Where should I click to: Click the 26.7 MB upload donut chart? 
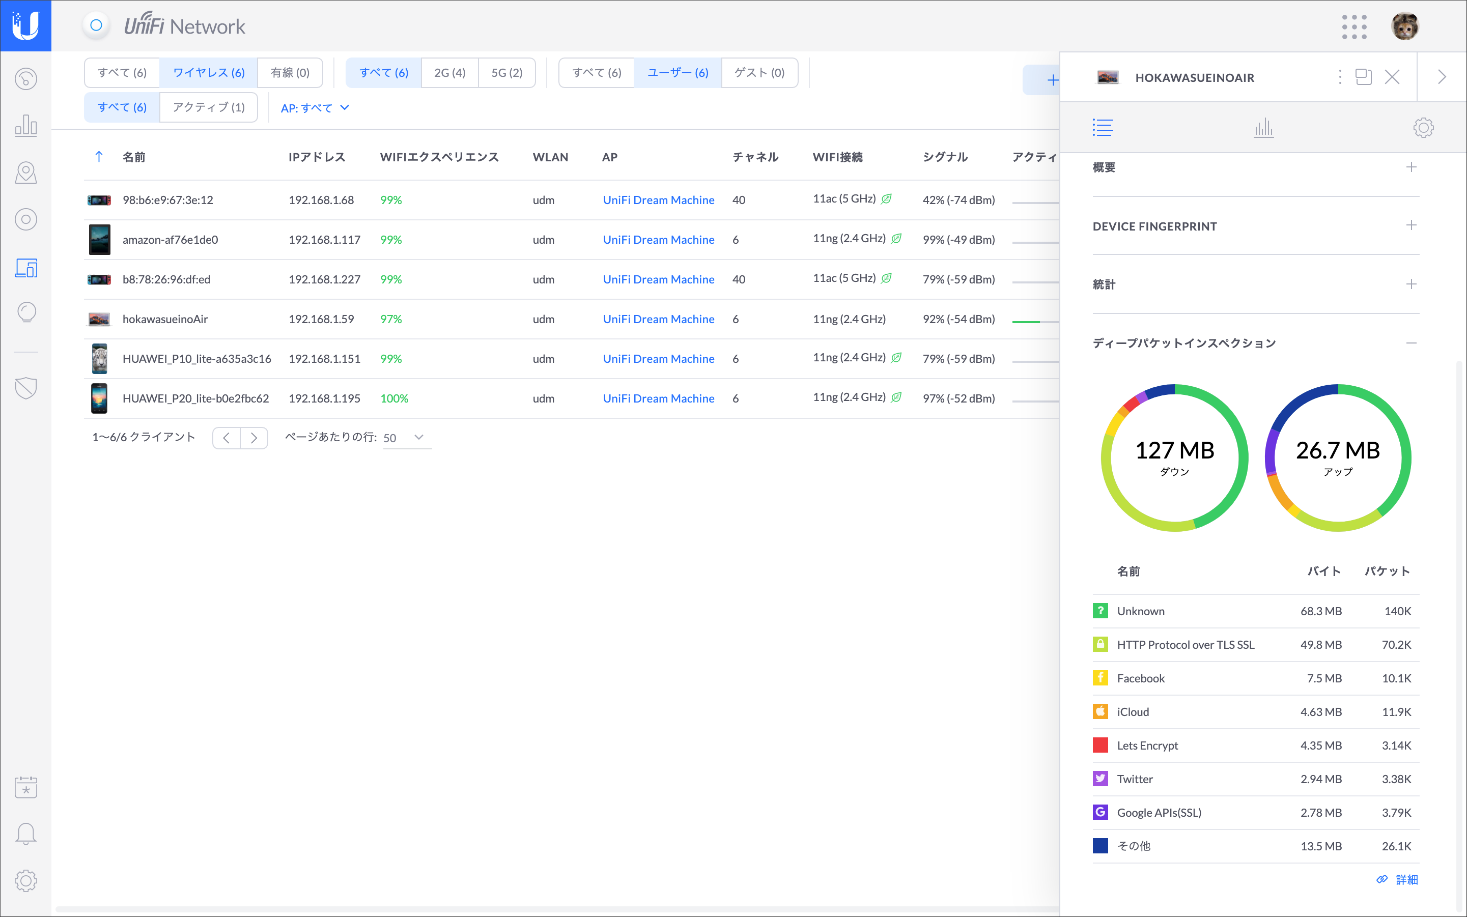pos(1338,458)
